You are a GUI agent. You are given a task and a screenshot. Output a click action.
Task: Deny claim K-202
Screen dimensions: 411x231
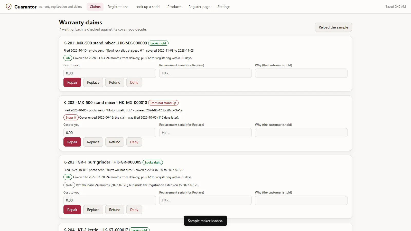coord(134,142)
